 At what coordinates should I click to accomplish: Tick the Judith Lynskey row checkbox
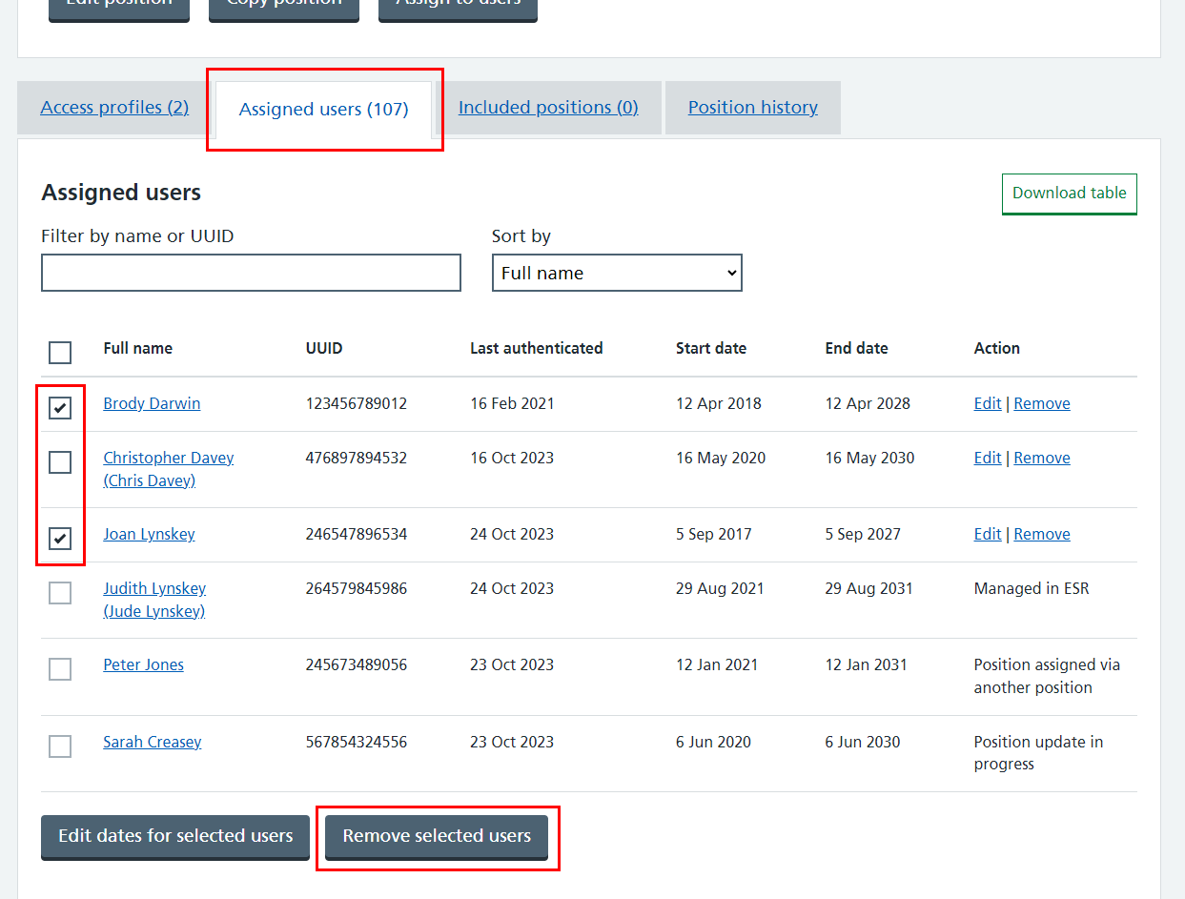pyautogui.click(x=60, y=593)
